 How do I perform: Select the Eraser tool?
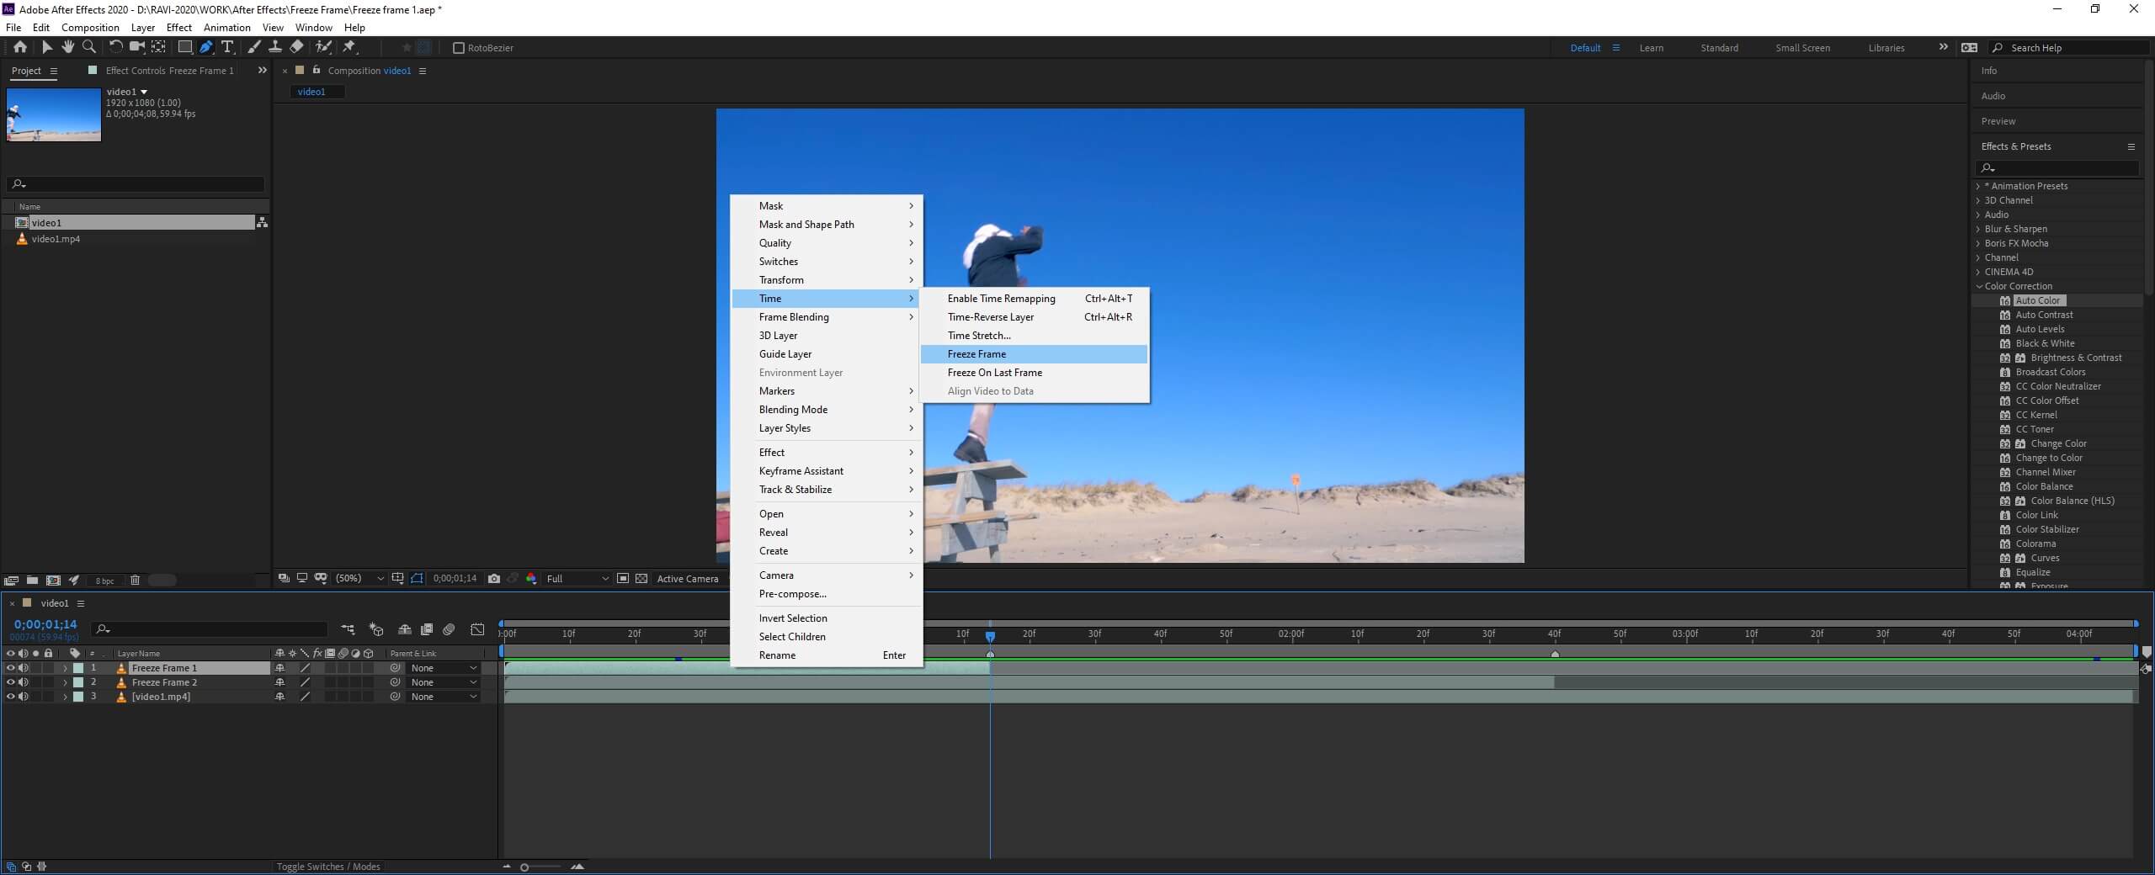[296, 47]
